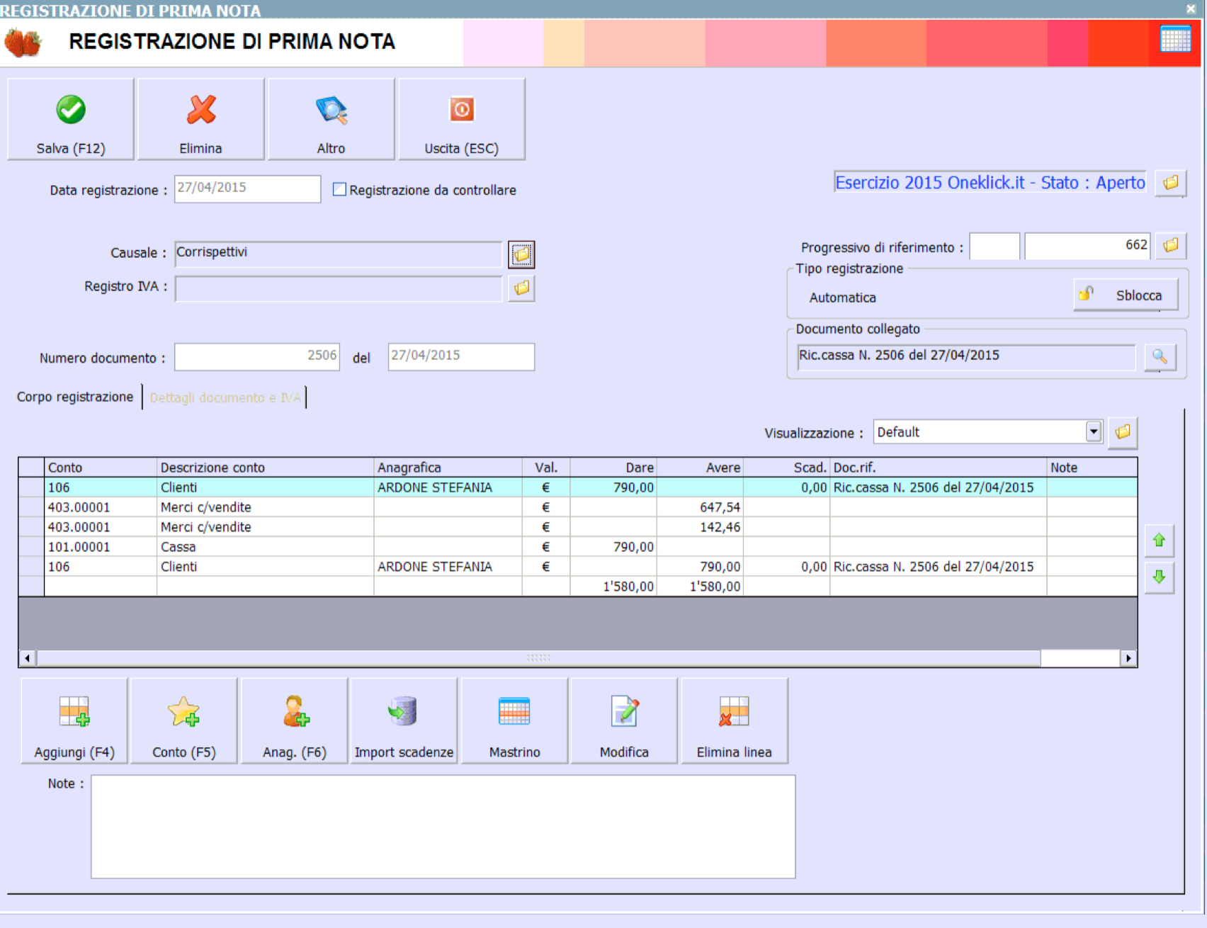Move row up with green arrow

click(x=1159, y=541)
